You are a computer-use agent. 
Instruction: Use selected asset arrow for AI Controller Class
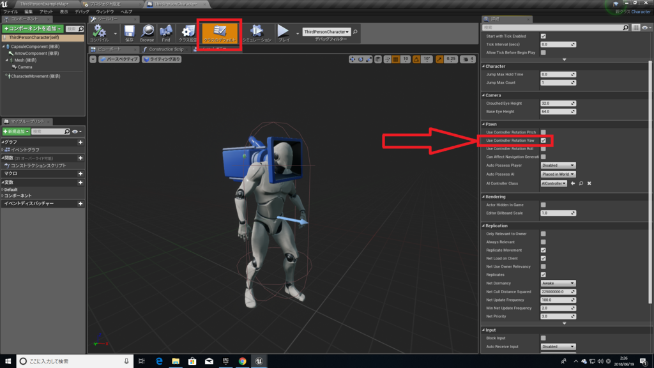pos(573,183)
